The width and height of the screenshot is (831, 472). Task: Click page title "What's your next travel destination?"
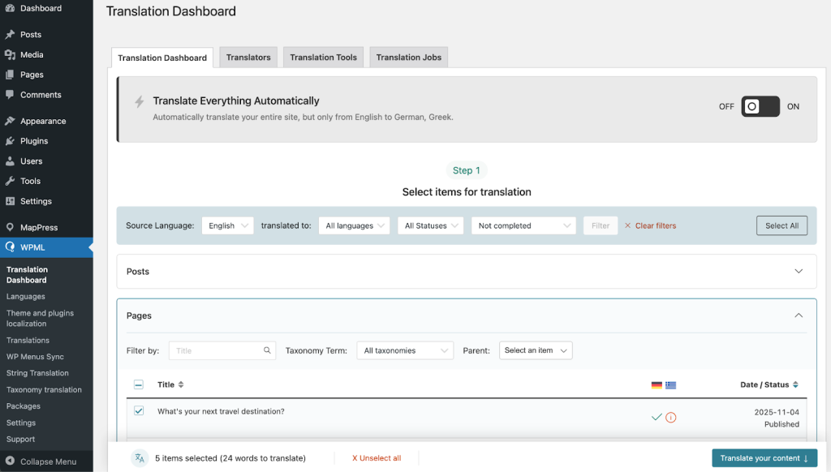pyautogui.click(x=221, y=411)
